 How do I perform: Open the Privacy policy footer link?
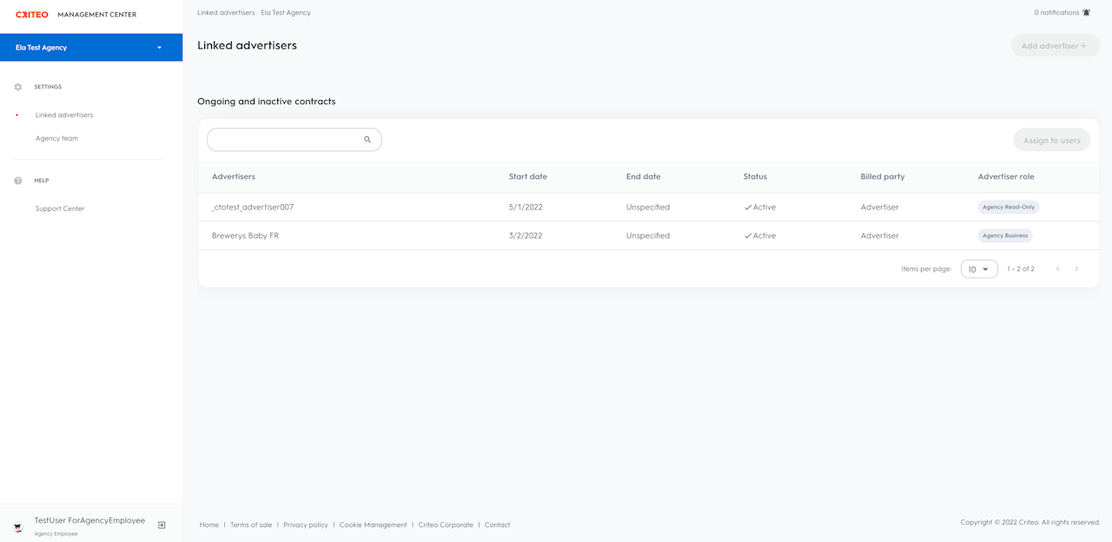point(306,525)
